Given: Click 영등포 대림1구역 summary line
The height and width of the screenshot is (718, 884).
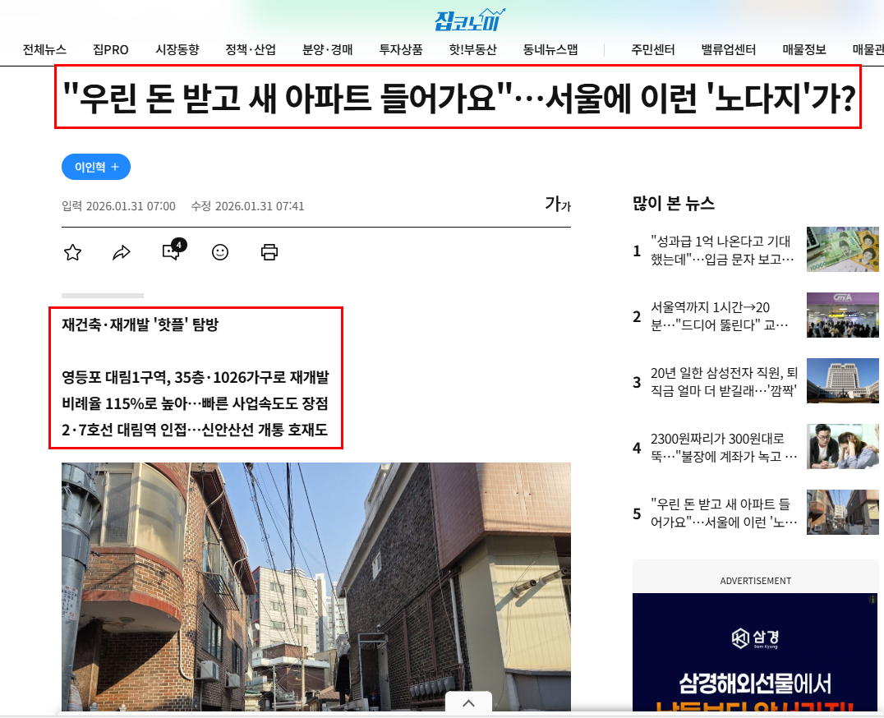Looking at the screenshot, I should pos(195,377).
